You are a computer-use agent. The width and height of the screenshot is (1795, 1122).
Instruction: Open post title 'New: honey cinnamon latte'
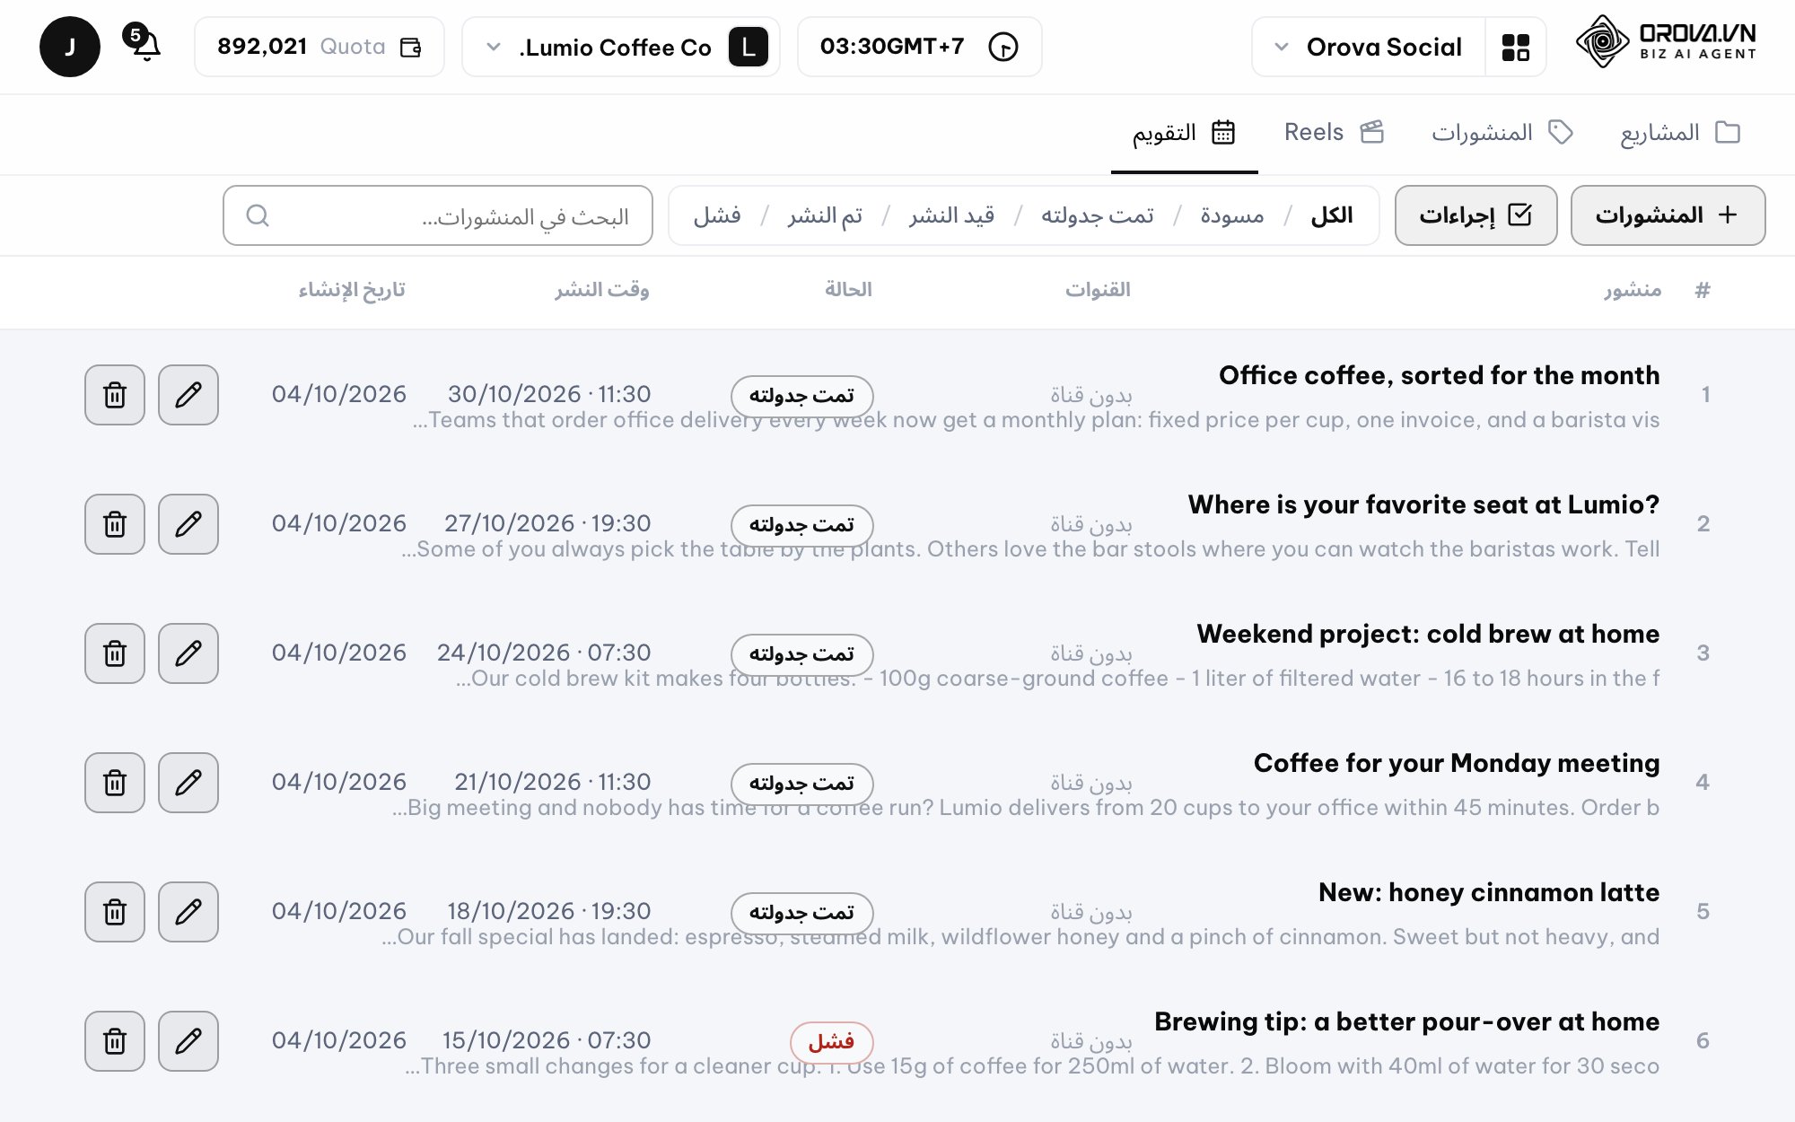[1489, 892]
